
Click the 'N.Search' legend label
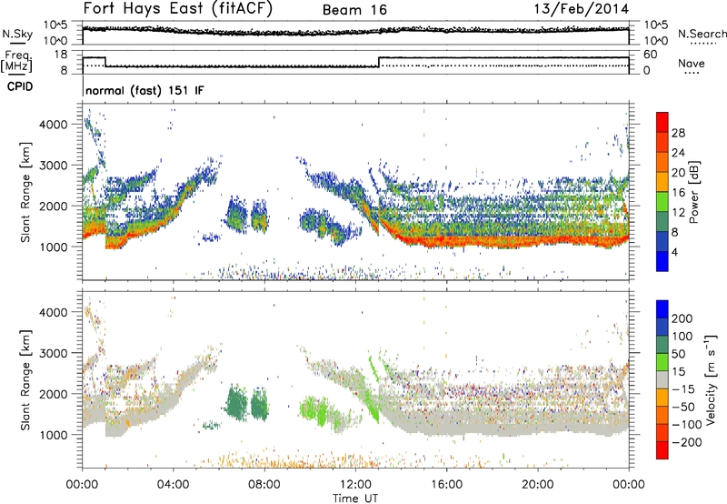tap(702, 34)
